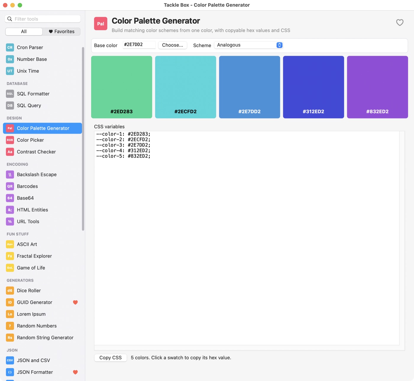
Task: Click the sidebar vertical scrollbar
Action: pyautogui.click(x=83, y=138)
